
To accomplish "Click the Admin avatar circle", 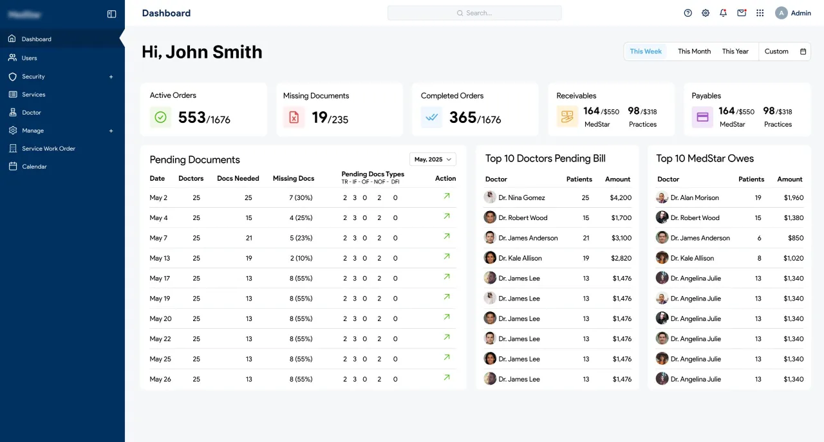I will [782, 13].
